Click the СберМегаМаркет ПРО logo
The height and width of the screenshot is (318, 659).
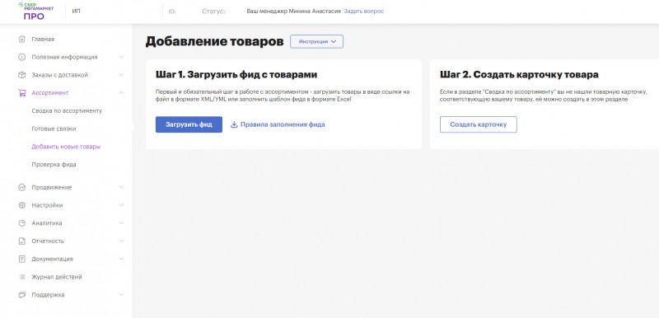[x=35, y=12]
